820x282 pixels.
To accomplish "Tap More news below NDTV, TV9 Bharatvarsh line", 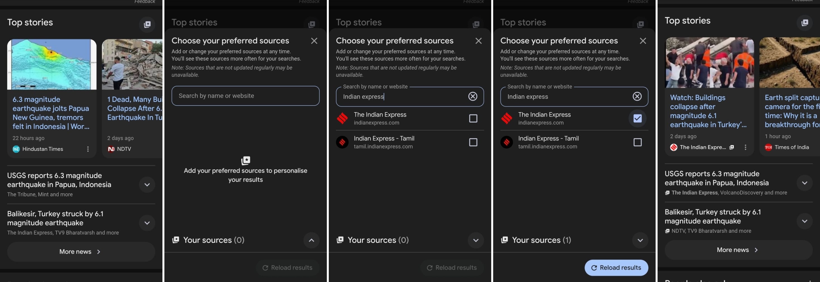I will point(738,250).
